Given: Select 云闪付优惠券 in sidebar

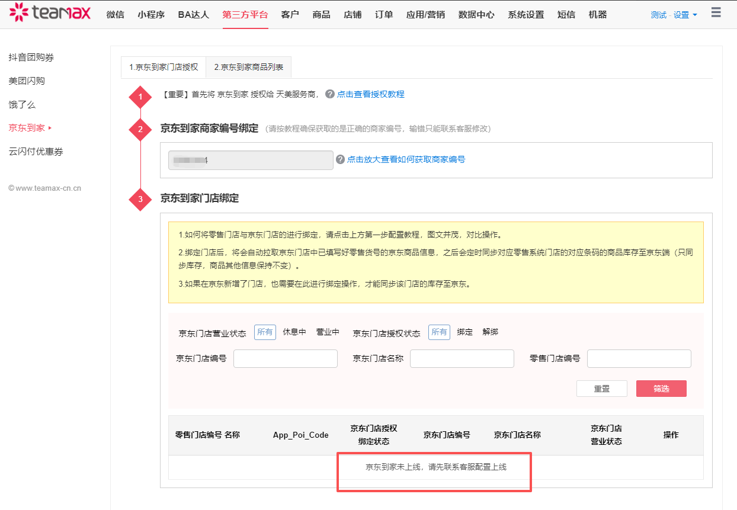Looking at the screenshot, I should pos(36,152).
